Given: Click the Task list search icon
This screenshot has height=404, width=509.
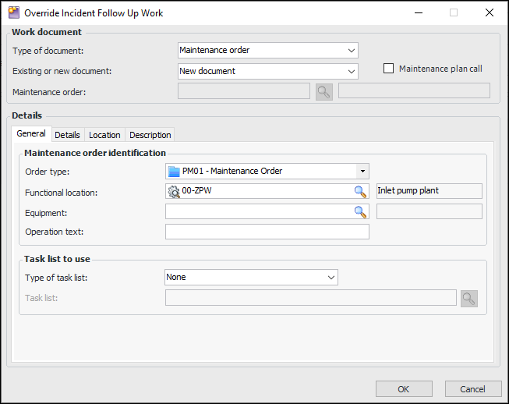Looking at the screenshot, I should click(468, 298).
